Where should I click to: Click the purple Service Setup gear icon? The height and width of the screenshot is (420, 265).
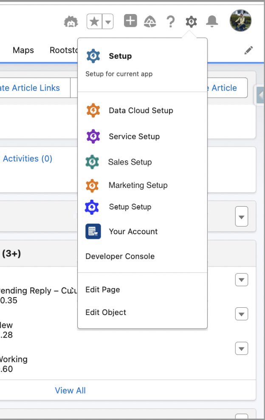(93, 136)
